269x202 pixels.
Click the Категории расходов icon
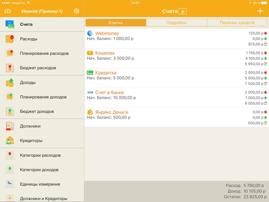[10, 155]
